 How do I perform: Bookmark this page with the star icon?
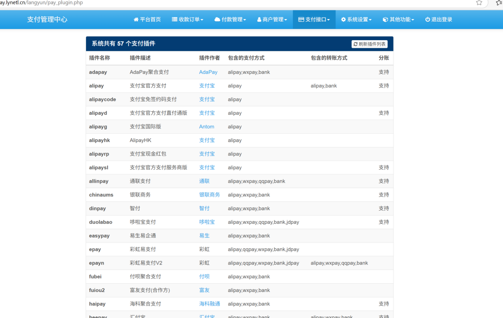(479, 2)
